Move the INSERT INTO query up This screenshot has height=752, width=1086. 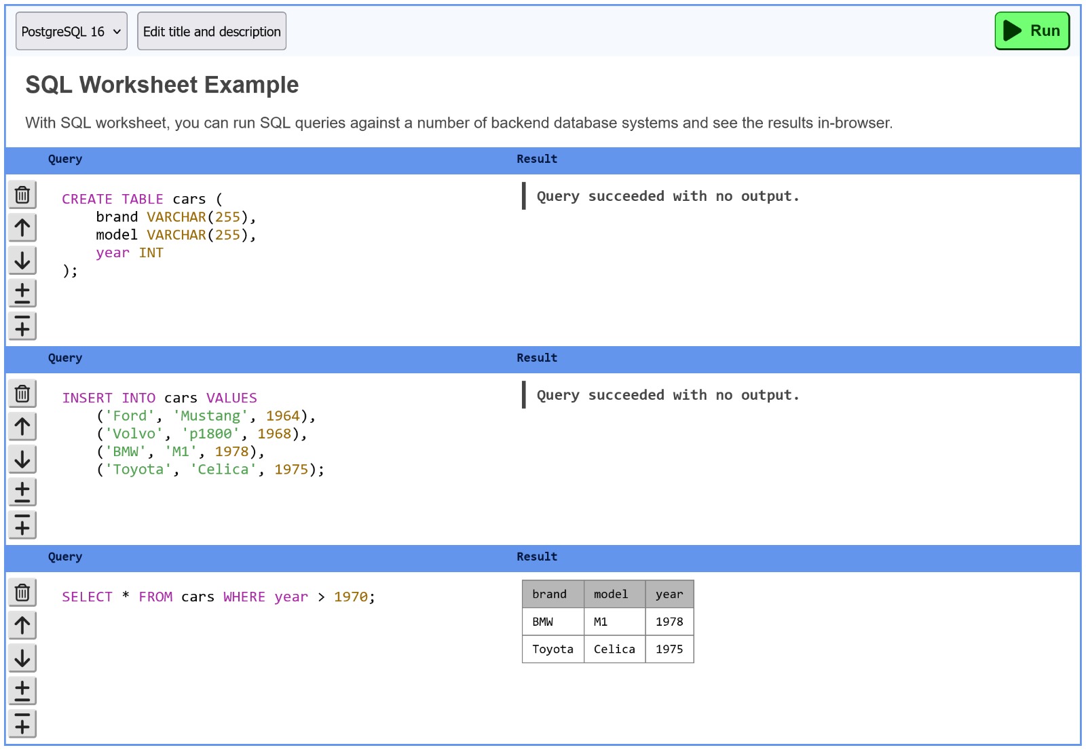click(x=22, y=426)
